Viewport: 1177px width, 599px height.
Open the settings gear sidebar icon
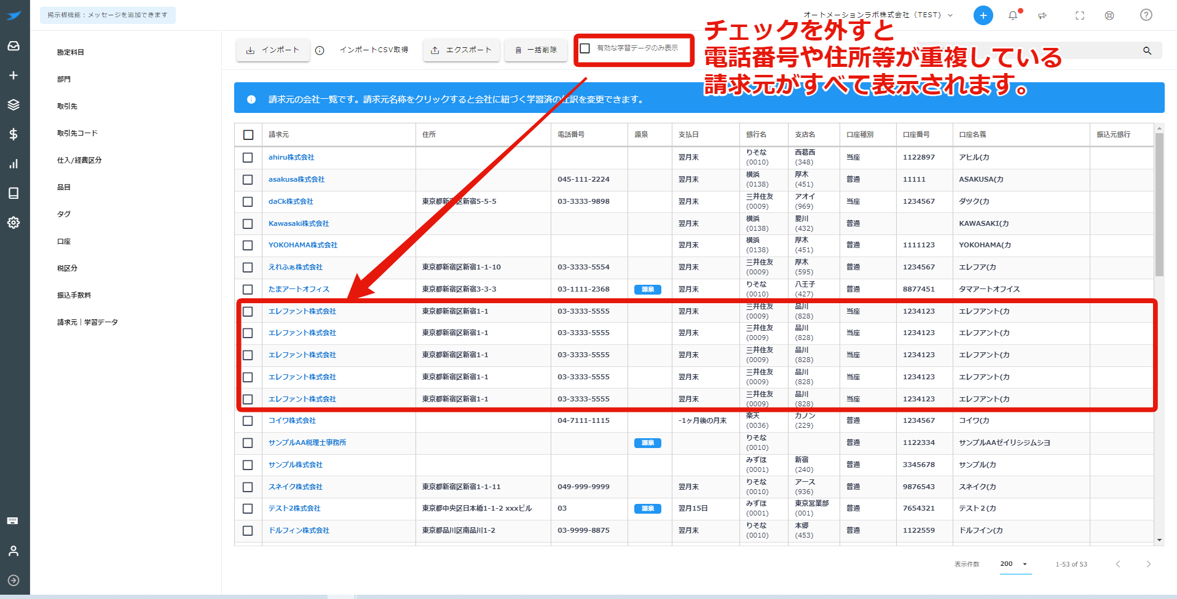pos(14,223)
